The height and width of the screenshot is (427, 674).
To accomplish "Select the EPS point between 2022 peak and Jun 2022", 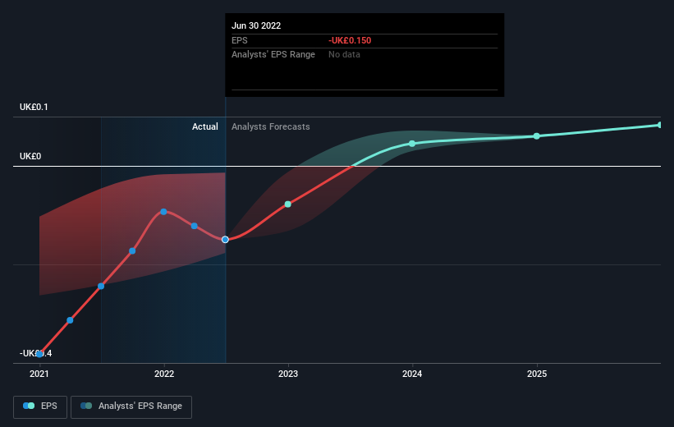I will (195, 226).
